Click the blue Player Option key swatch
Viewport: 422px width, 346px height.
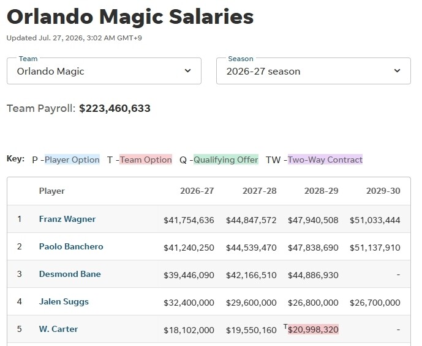point(72,160)
